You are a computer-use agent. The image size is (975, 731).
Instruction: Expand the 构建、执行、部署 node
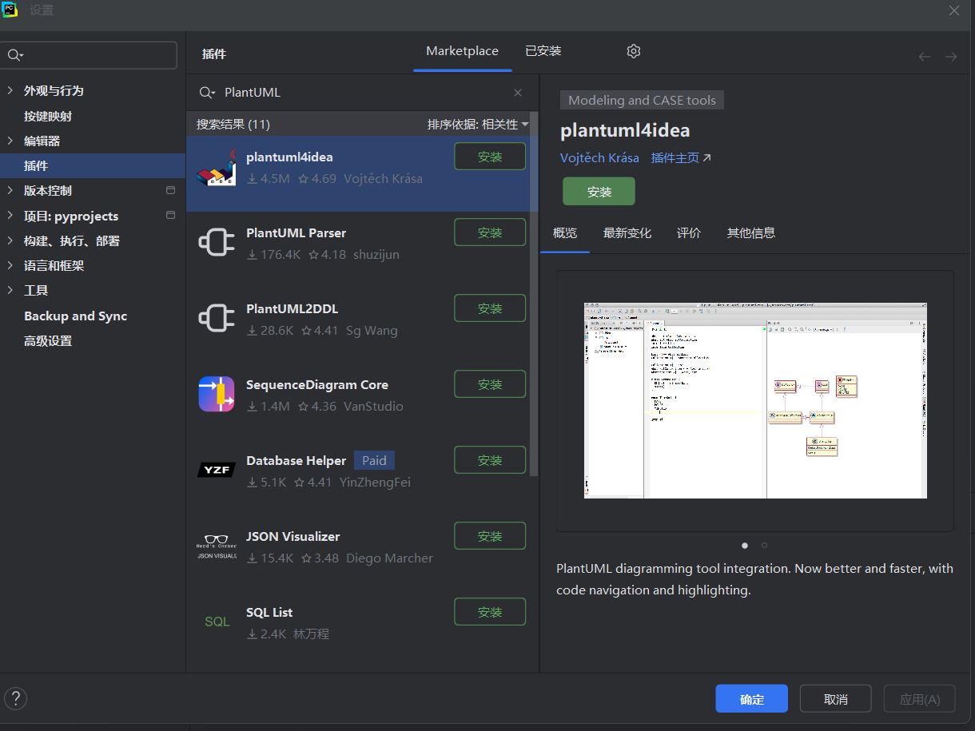pyautogui.click(x=10, y=240)
